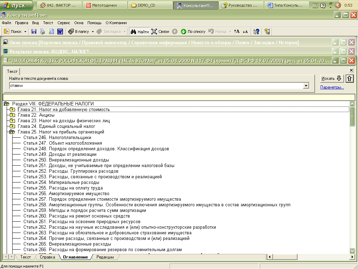Click the horizontal scrollbar right arrow
358x269 pixels.
352,257
